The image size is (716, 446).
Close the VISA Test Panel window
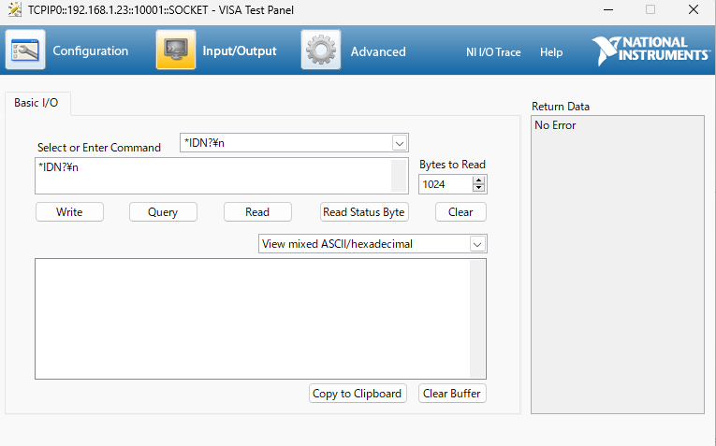coord(694,9)
